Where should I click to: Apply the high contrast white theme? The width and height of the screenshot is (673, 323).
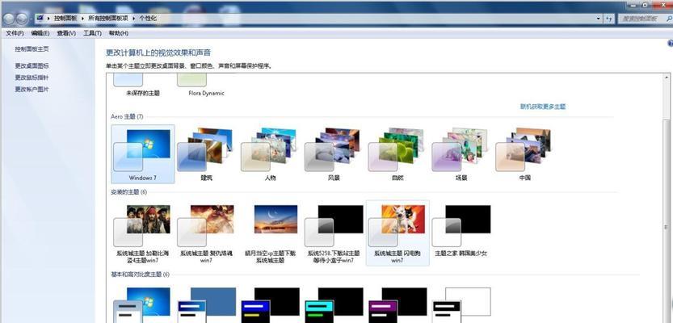pyautogui.click(x=461, y=305)
